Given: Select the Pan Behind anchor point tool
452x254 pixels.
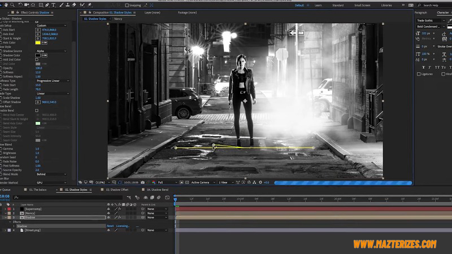Looking at the screenshot, I should (33, 5).
